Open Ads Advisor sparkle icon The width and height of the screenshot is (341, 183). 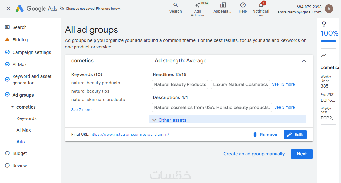tap(197, 5)
